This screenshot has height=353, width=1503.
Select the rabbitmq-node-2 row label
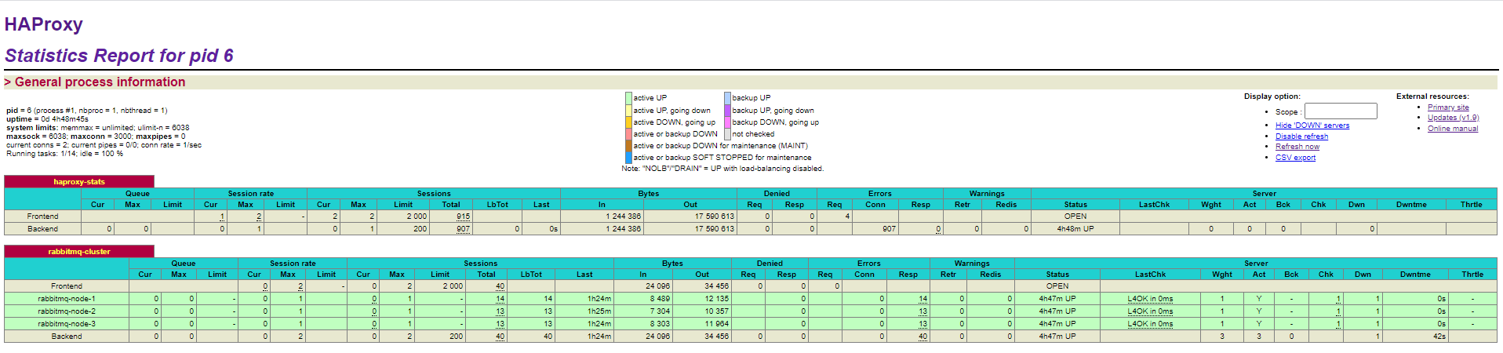coord(67,311)
